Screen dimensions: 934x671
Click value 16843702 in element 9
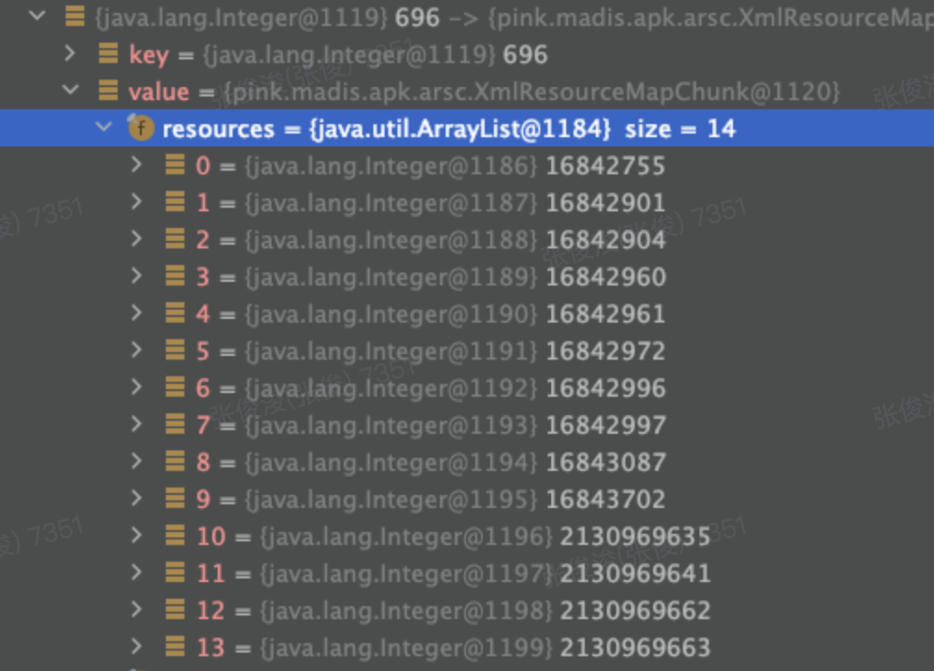coord(605,499)
